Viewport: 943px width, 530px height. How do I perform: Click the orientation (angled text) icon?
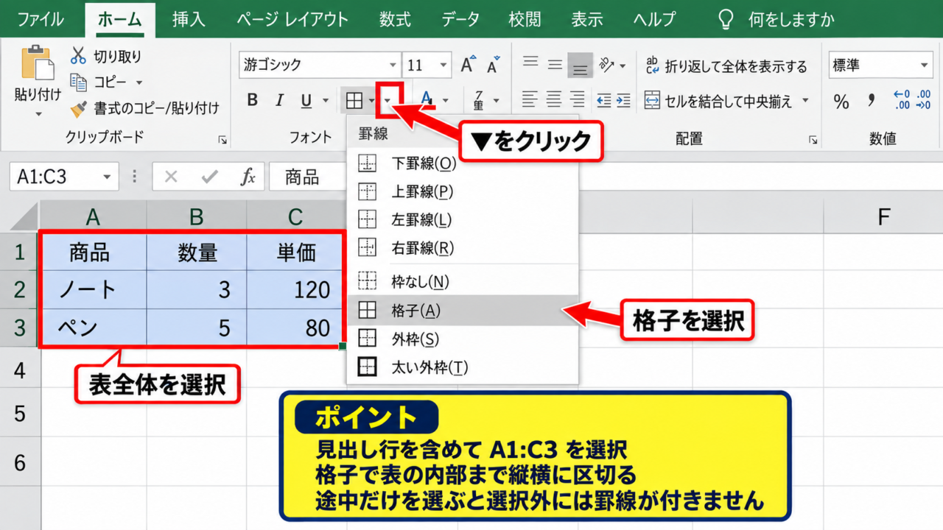coord(608,65)
